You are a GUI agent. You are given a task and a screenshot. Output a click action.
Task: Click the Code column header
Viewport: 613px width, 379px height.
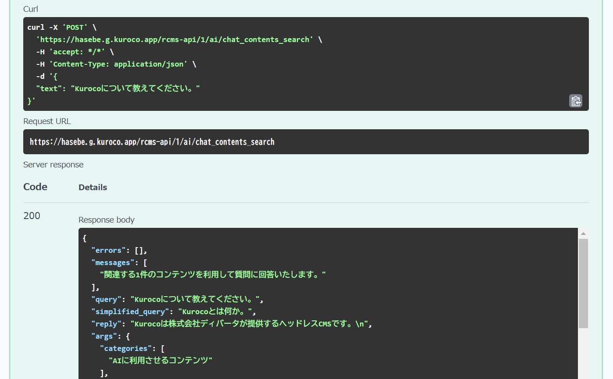35,187
